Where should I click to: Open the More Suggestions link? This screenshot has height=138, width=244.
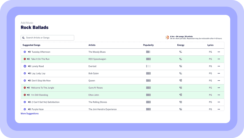click(30, 113)
